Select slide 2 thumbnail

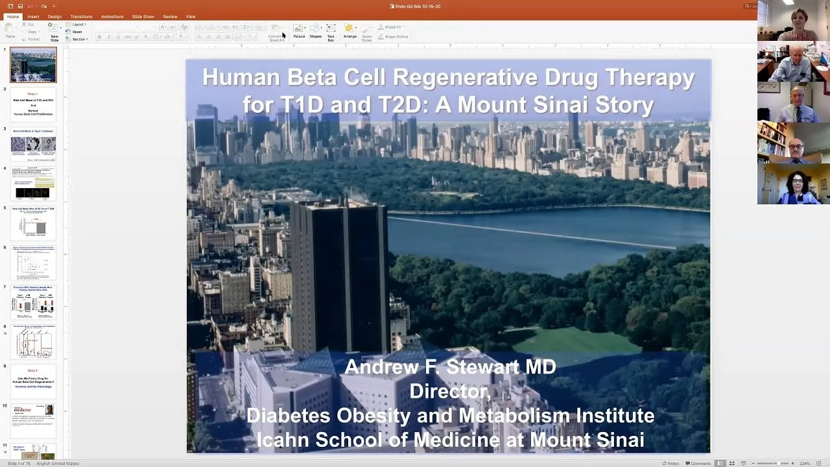(x=33, y=104)
